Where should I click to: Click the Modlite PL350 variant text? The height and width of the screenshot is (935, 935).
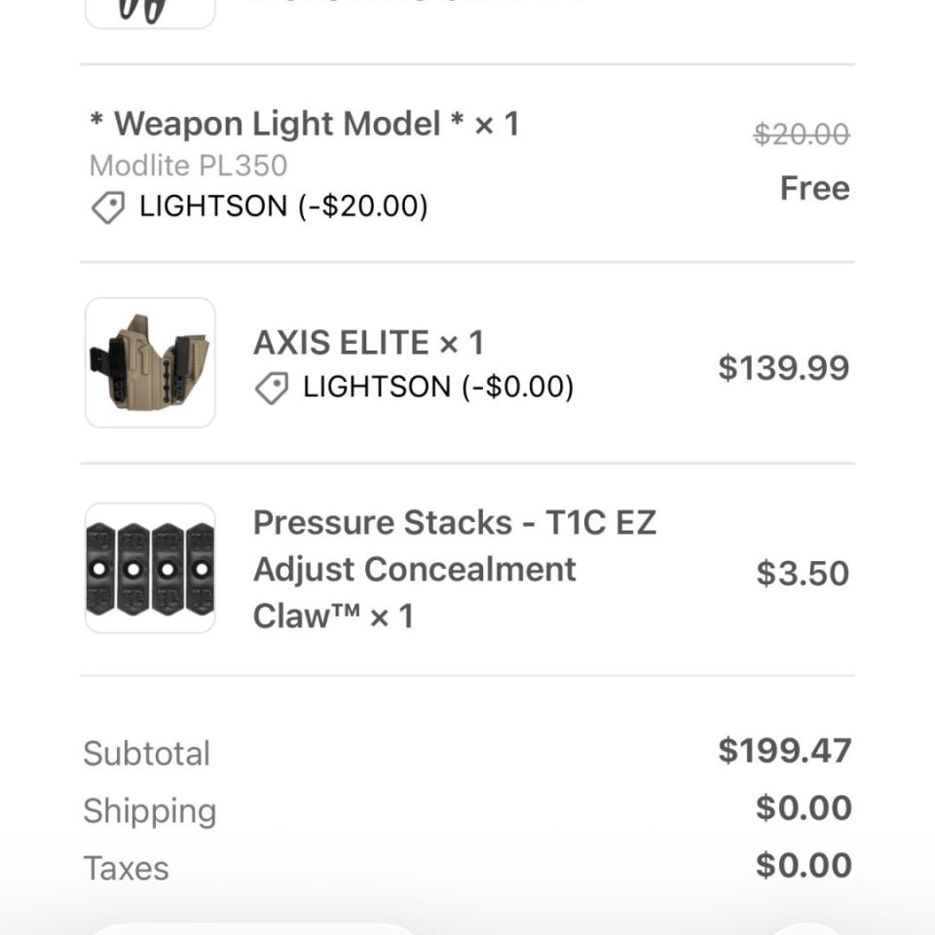point(185,166)
